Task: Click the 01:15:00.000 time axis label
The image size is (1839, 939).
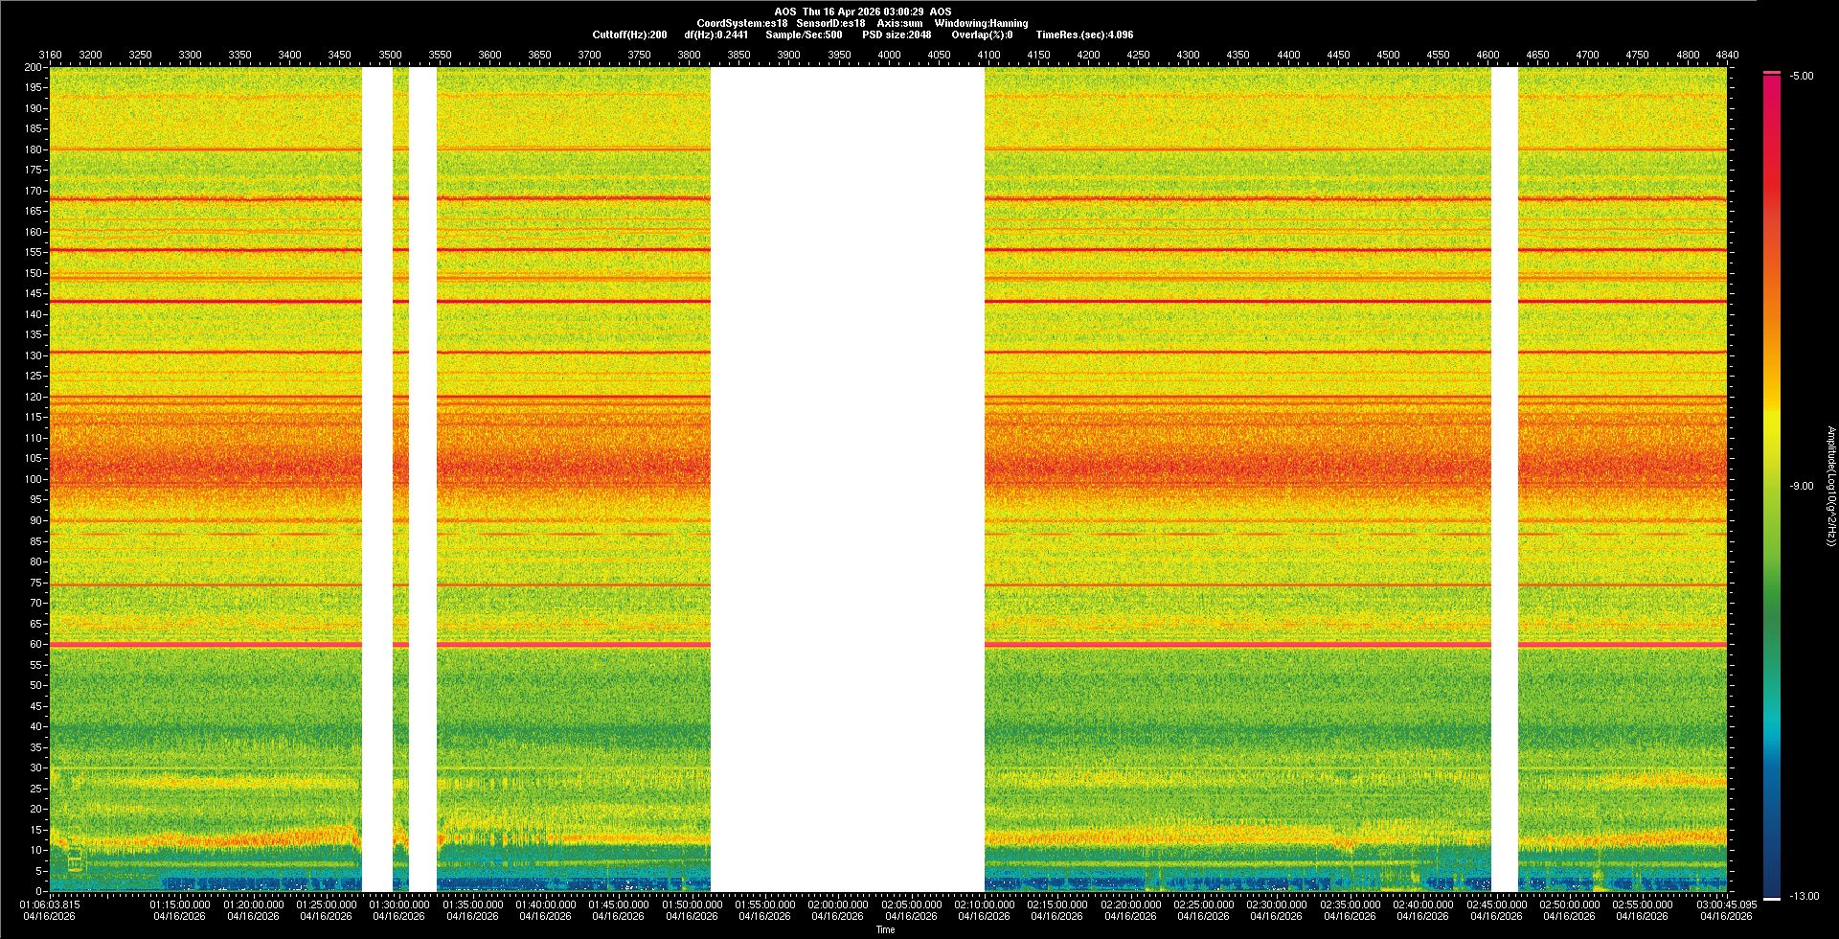Action: (x=180, y=905)
